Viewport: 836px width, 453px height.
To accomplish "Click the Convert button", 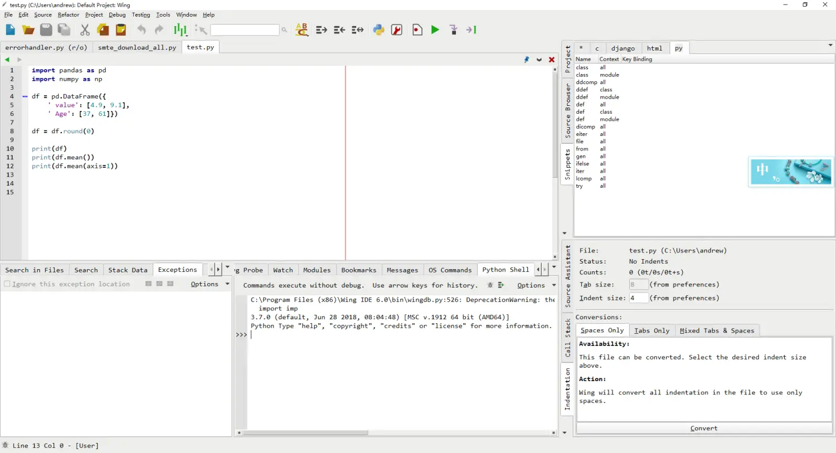I will 704,428.
